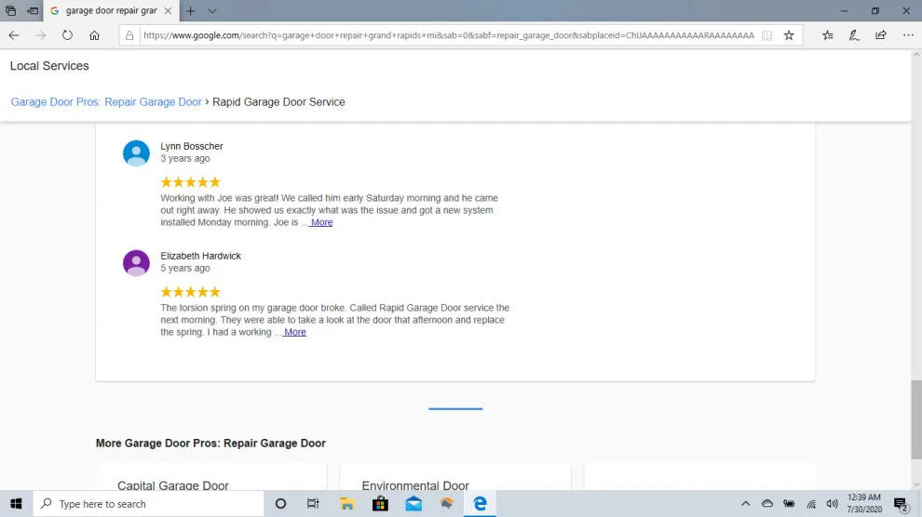Click the battery status tray icon
Viewport: 922px width, 517px height.
point(789,503)
